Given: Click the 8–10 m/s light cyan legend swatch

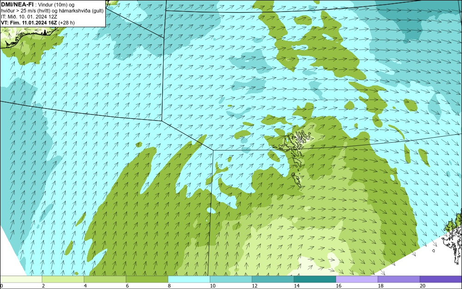Looking at the screenshot, I should point(189,279).
